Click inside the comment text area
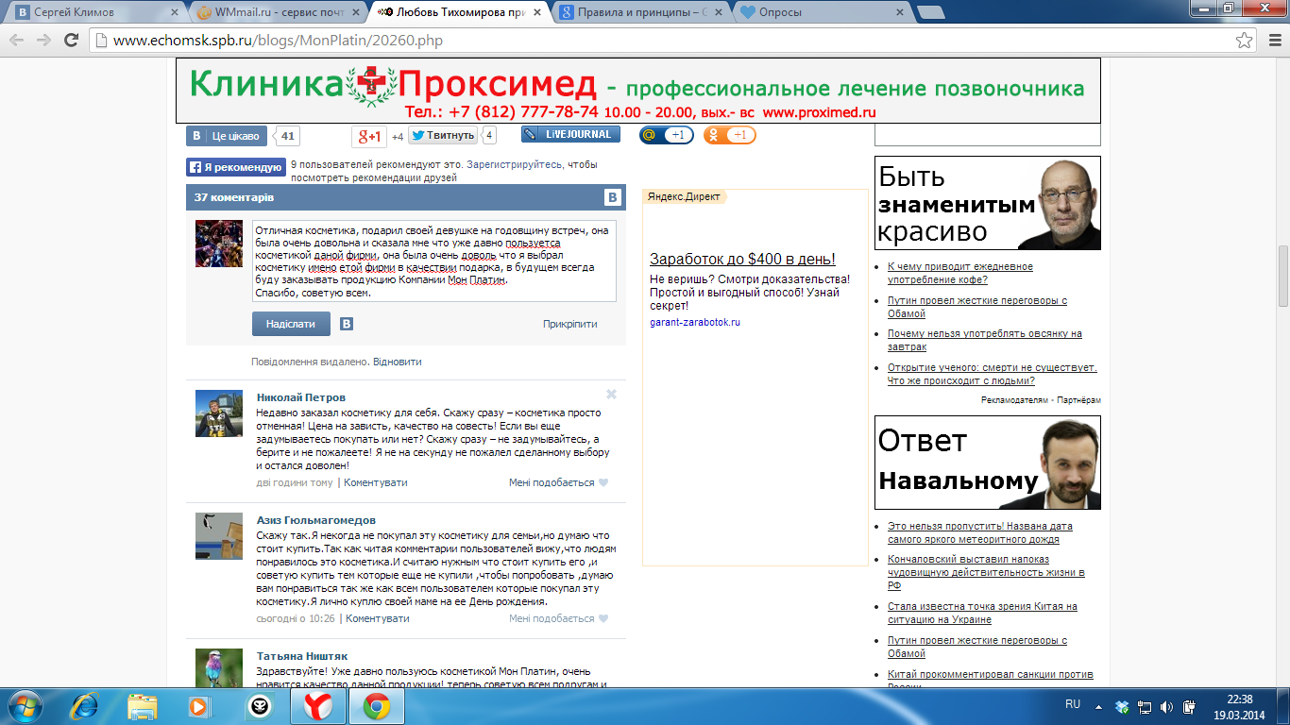The image size is (1290, 725). 434,261
